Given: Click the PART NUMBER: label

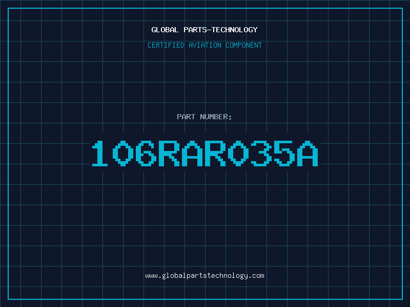Looking at the screenshot, I should 204,117.
